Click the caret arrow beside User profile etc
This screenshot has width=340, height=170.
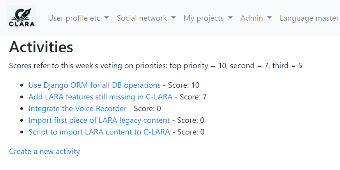(x=106, y=18)
